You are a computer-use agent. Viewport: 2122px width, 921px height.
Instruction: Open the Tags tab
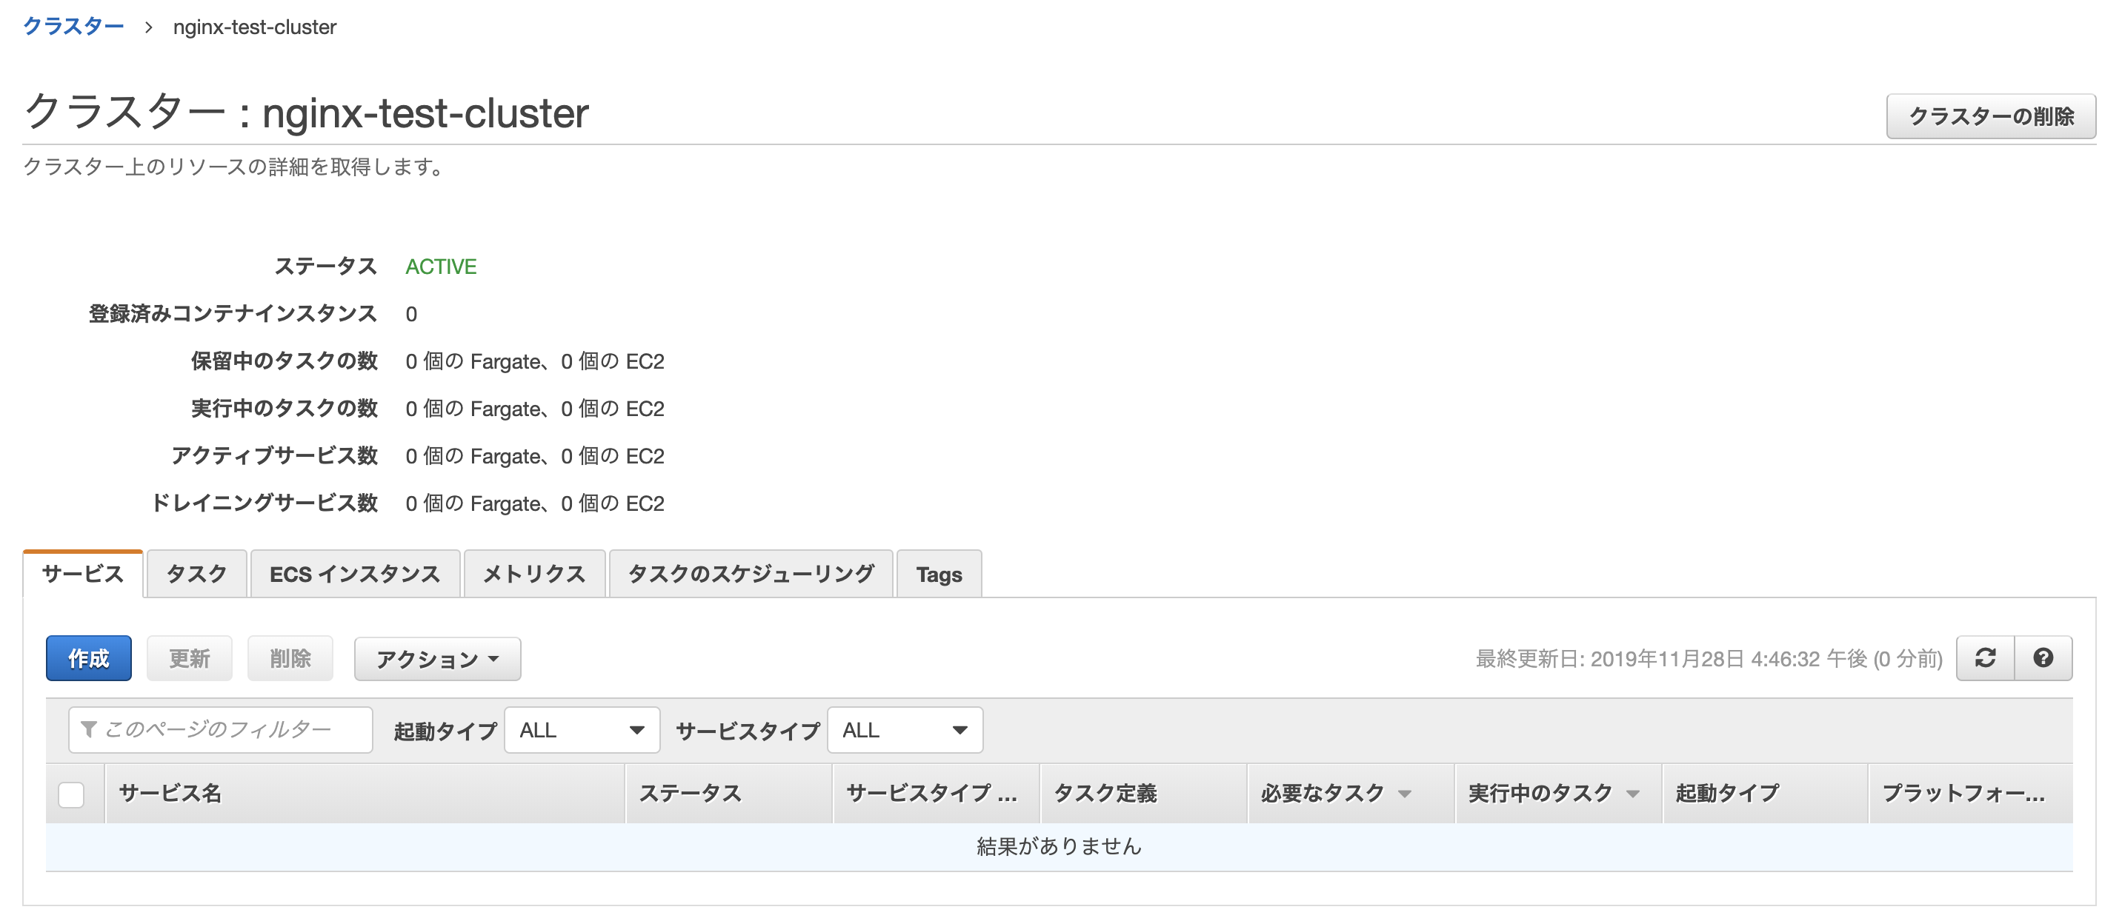[939, 574]
